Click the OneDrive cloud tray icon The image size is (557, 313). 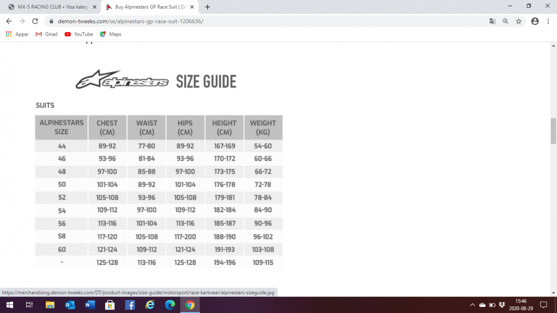pyautogui.click(x=483, y=305)
